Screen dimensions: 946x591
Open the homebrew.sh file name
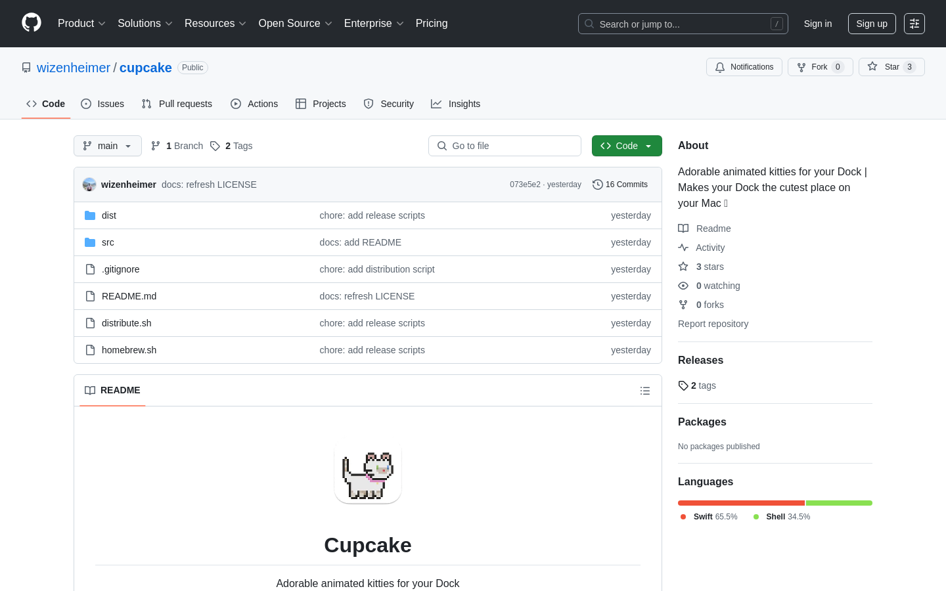(129, 350)
